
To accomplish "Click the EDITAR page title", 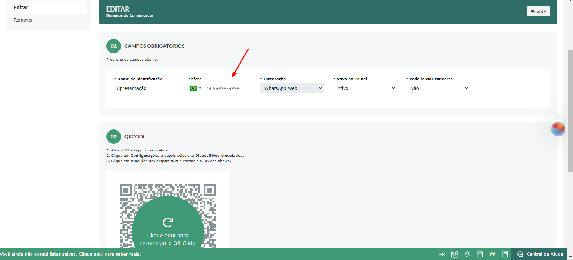I will (118, 9).
